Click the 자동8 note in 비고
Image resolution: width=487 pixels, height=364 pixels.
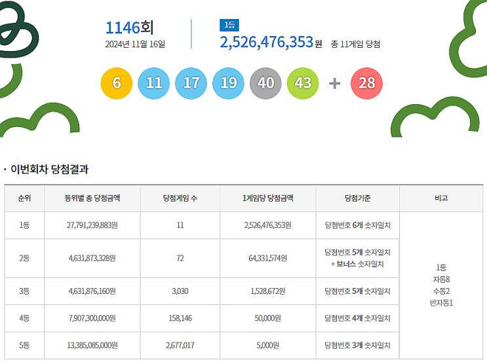click(x=441, y=280)
